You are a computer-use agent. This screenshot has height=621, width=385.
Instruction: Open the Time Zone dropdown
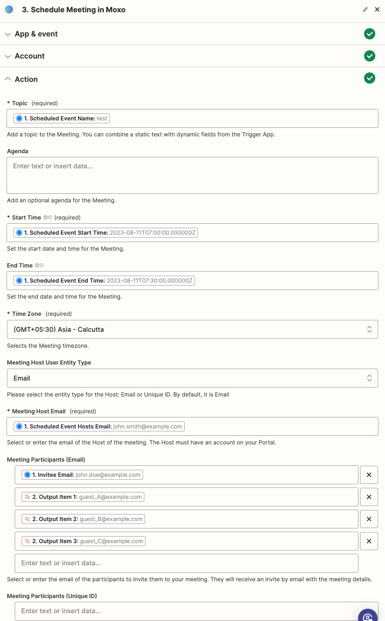[192, 329]
